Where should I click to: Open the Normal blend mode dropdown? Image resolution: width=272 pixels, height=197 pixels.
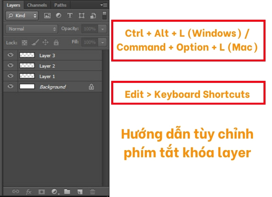(x=32, y=29)
